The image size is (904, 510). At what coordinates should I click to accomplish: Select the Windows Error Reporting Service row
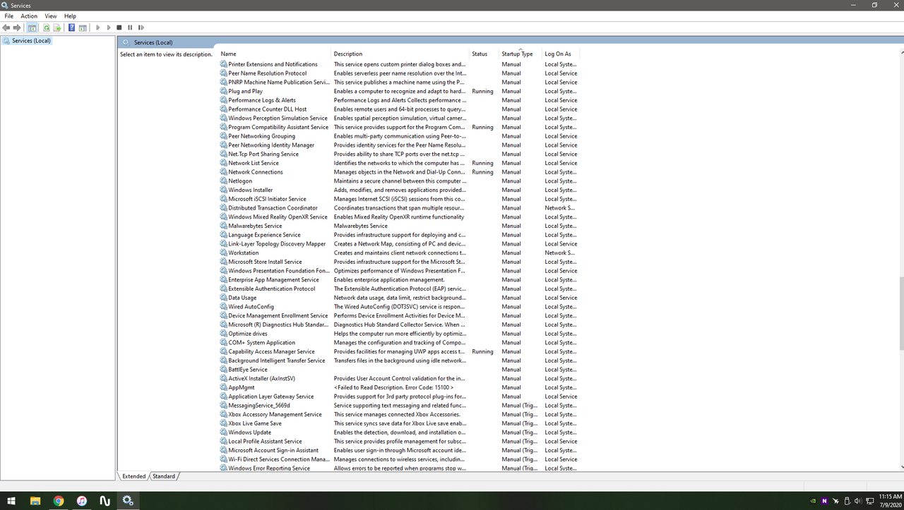click(399, 468)
